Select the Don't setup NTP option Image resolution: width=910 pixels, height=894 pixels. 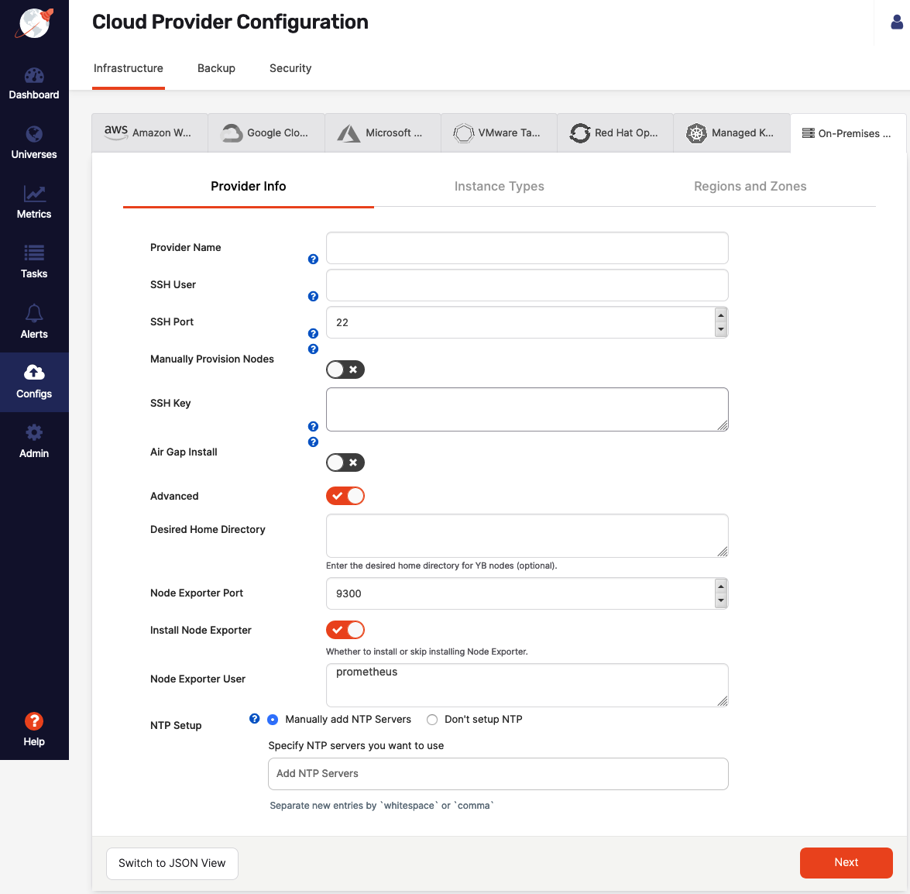coord(432,720)
